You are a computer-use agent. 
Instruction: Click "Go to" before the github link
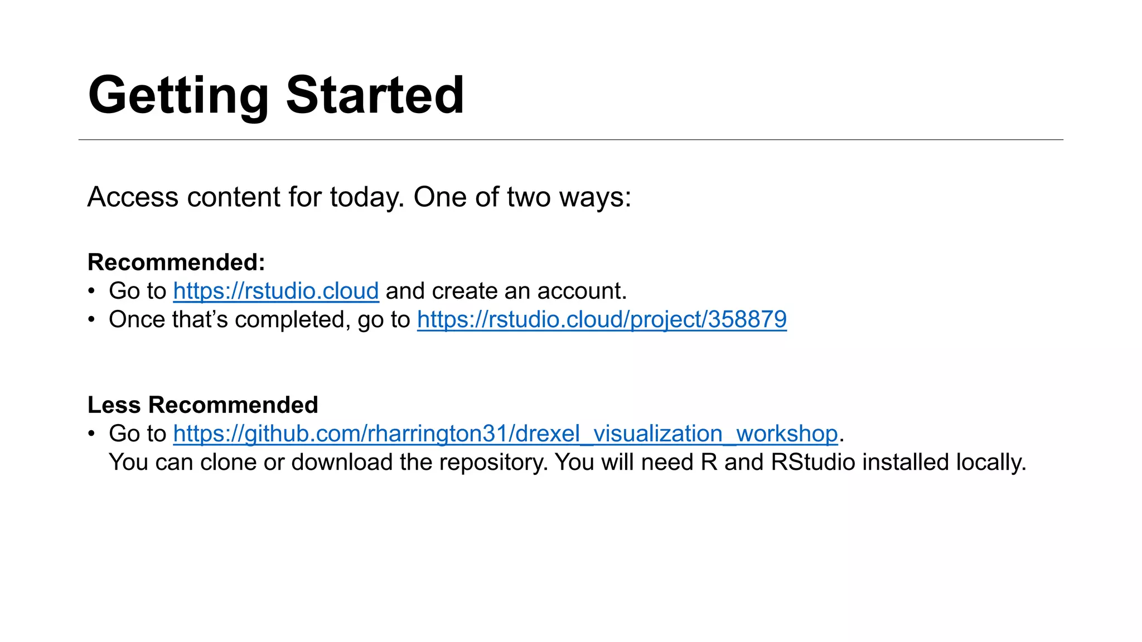(x=138, y=434)
